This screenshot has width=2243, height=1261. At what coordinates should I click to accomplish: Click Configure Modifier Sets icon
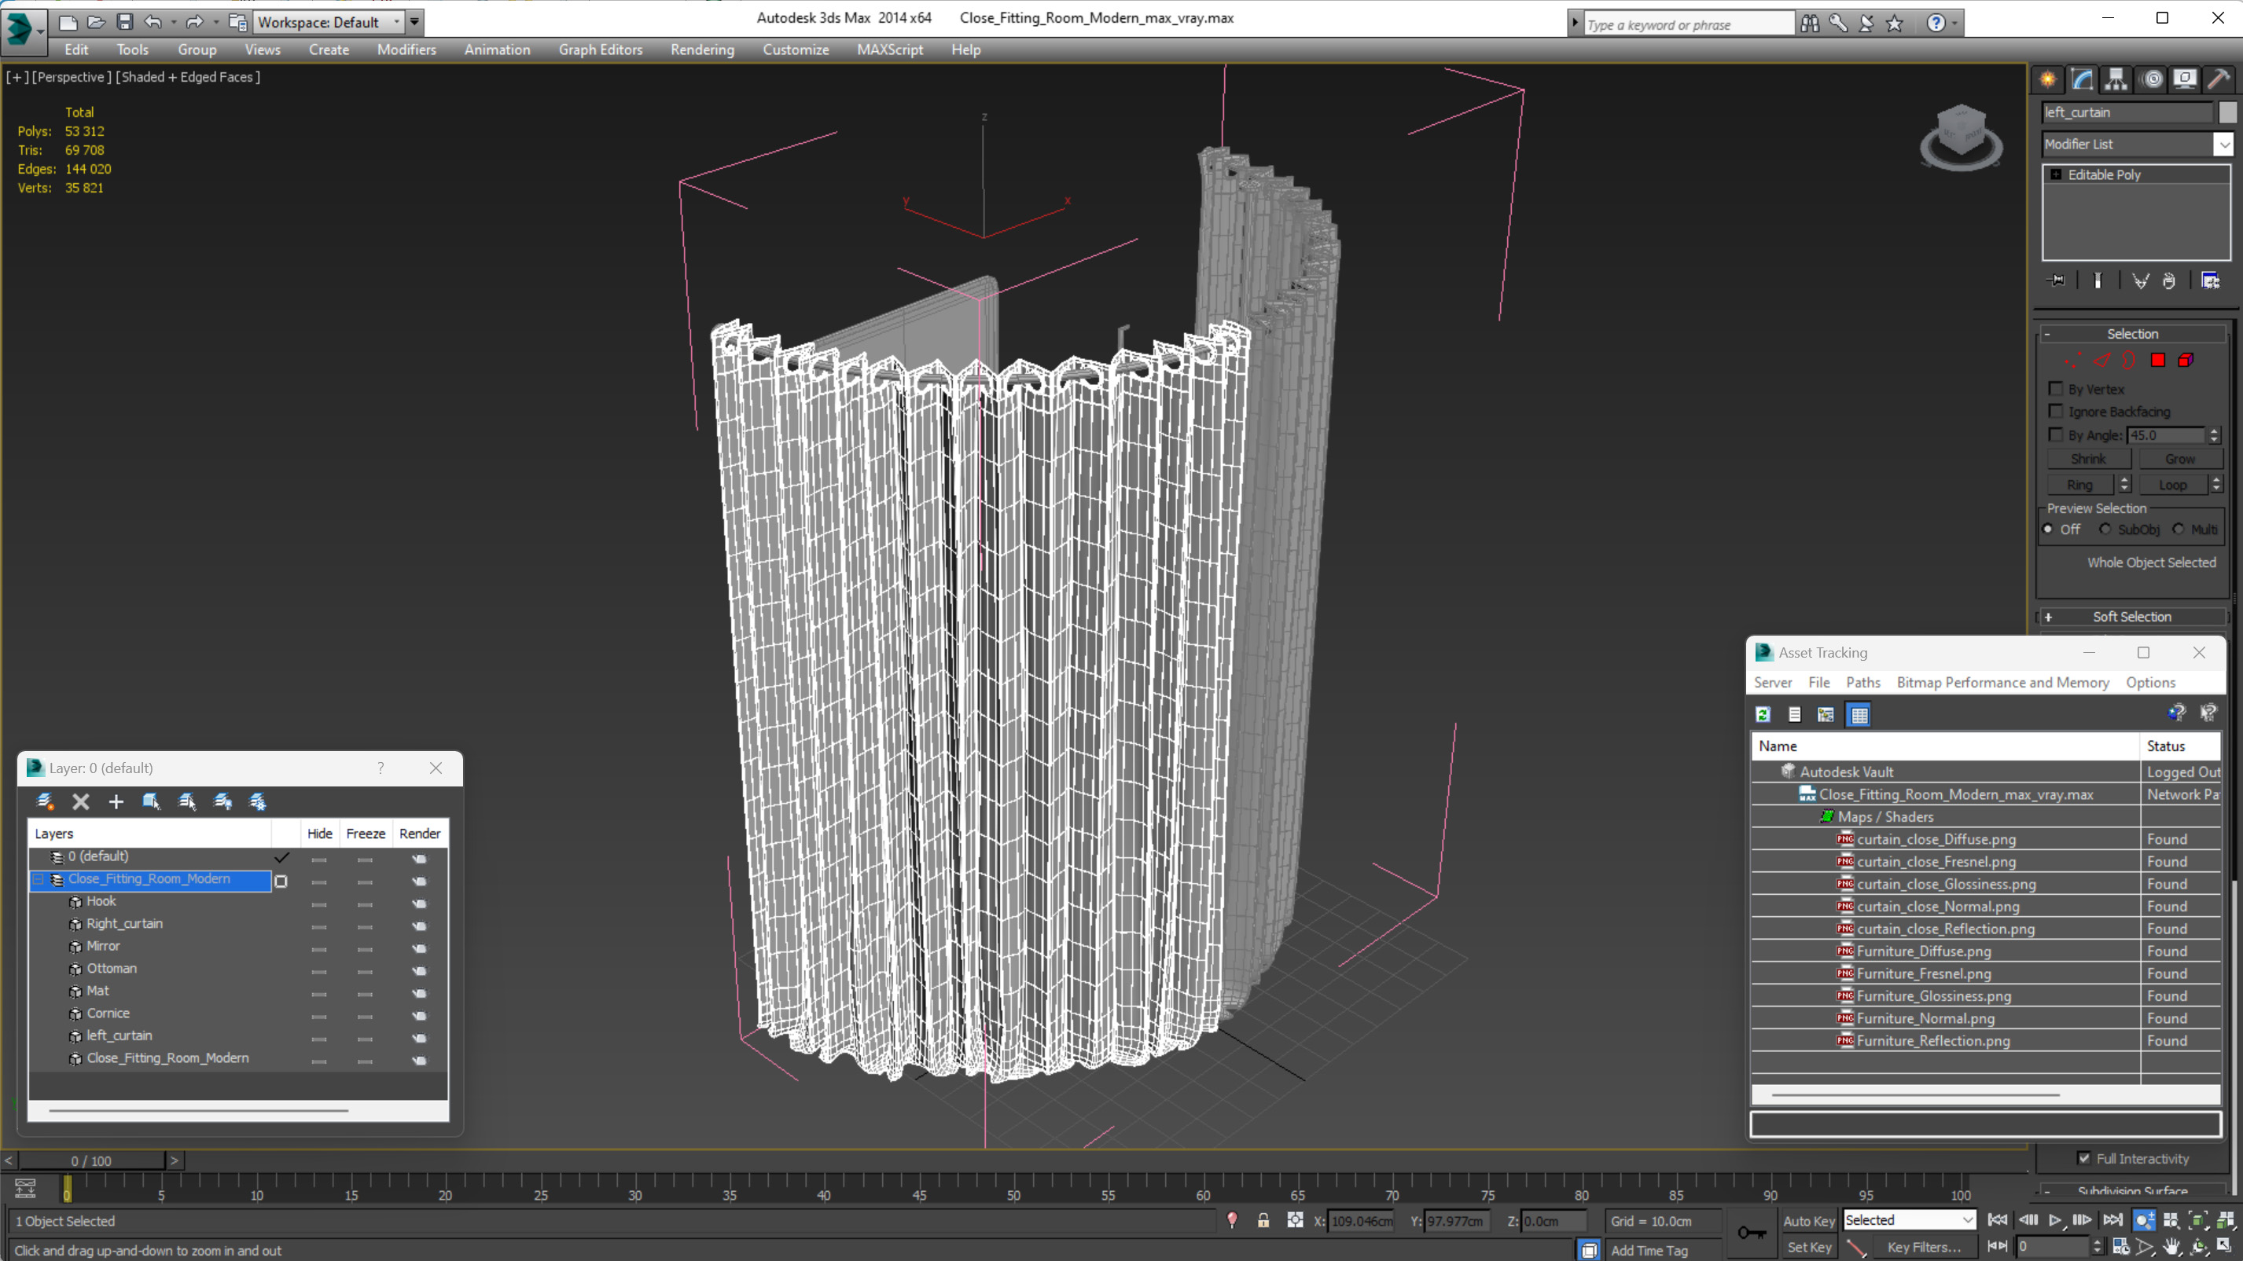(x=2211, y=280)
